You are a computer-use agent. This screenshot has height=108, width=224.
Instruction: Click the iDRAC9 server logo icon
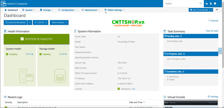(x=4, y=4)
